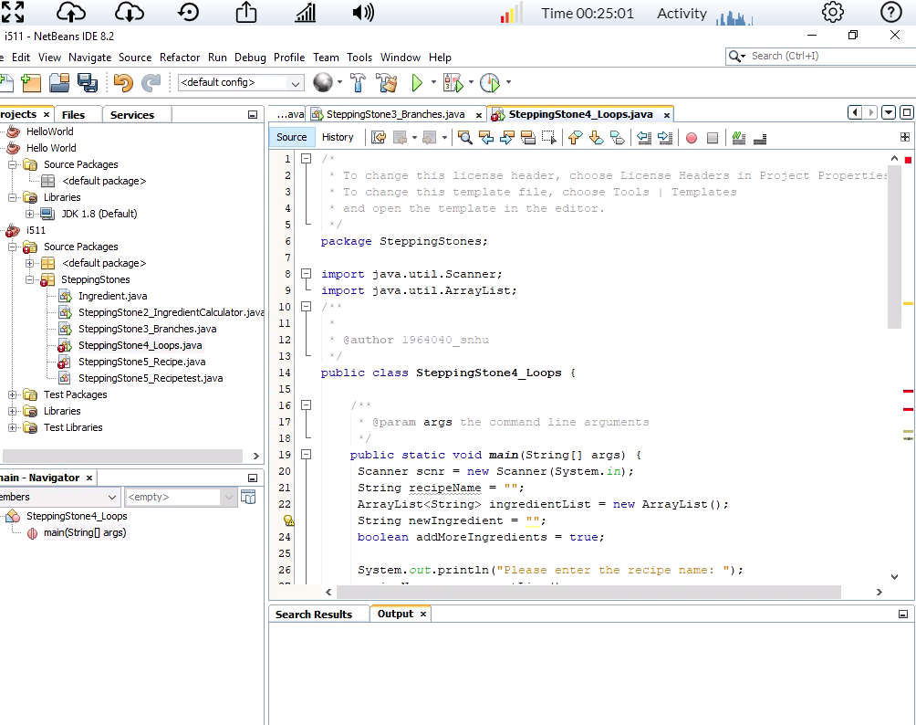Click Shift Line Left icon
Viewport: 916px width, 725px height.
pos(644,138)
